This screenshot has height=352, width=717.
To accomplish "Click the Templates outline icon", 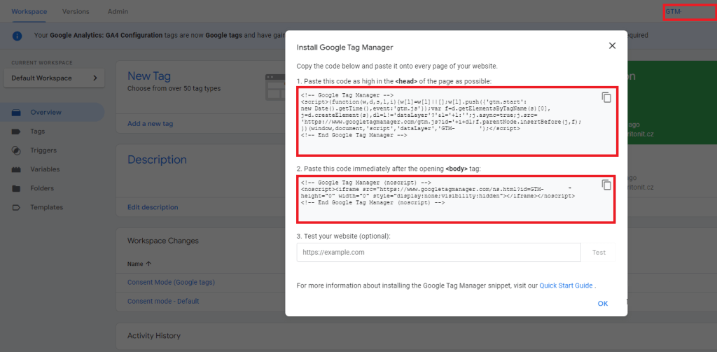I will tap(17, 208).
